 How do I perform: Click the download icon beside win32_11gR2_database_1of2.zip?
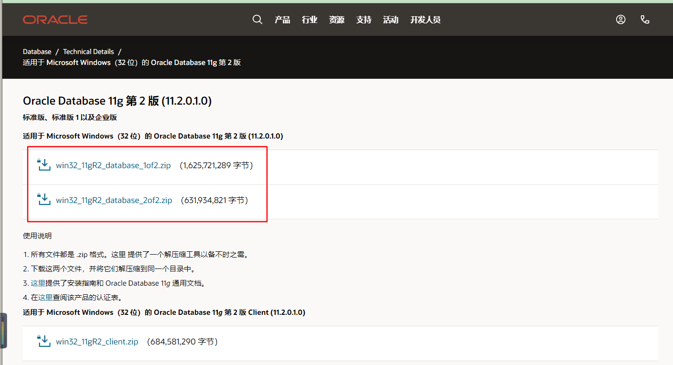tap(43, 164)
